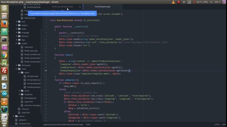This screenshot has width=227, height=127.
Task: Launch Google Chrome from the dock
Action: (4, 55)
